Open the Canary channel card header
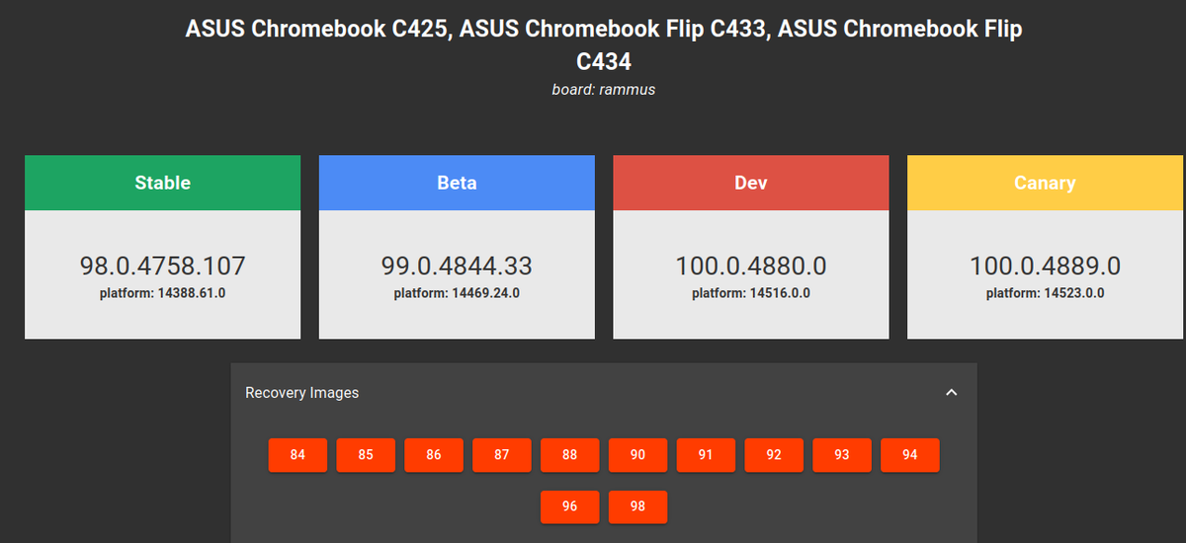Screen dimensions: 1186x543 (x=1045, y=183)
